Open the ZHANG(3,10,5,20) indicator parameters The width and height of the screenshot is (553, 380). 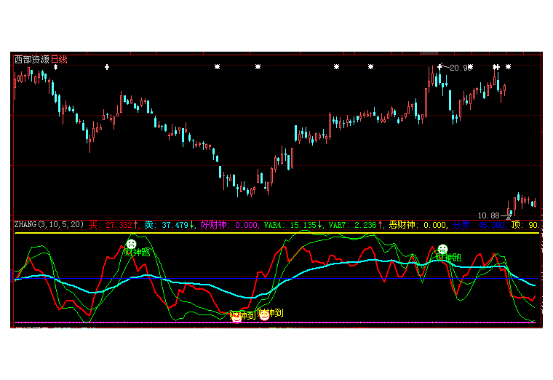tap(49, 225)
